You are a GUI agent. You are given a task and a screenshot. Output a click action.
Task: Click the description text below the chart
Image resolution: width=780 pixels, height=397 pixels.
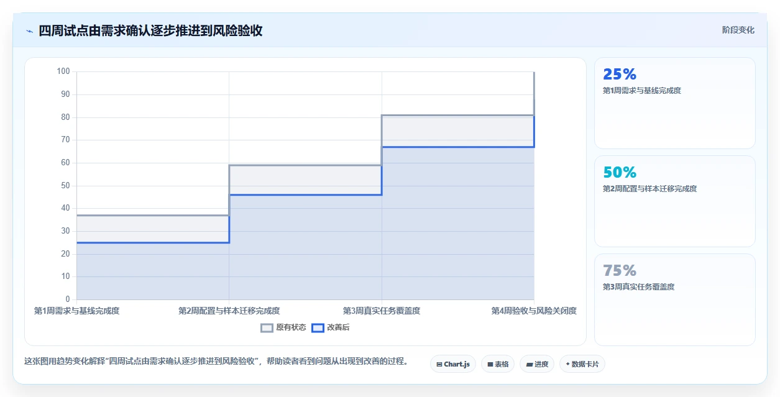pyautogui.click(x=216, y=361)
